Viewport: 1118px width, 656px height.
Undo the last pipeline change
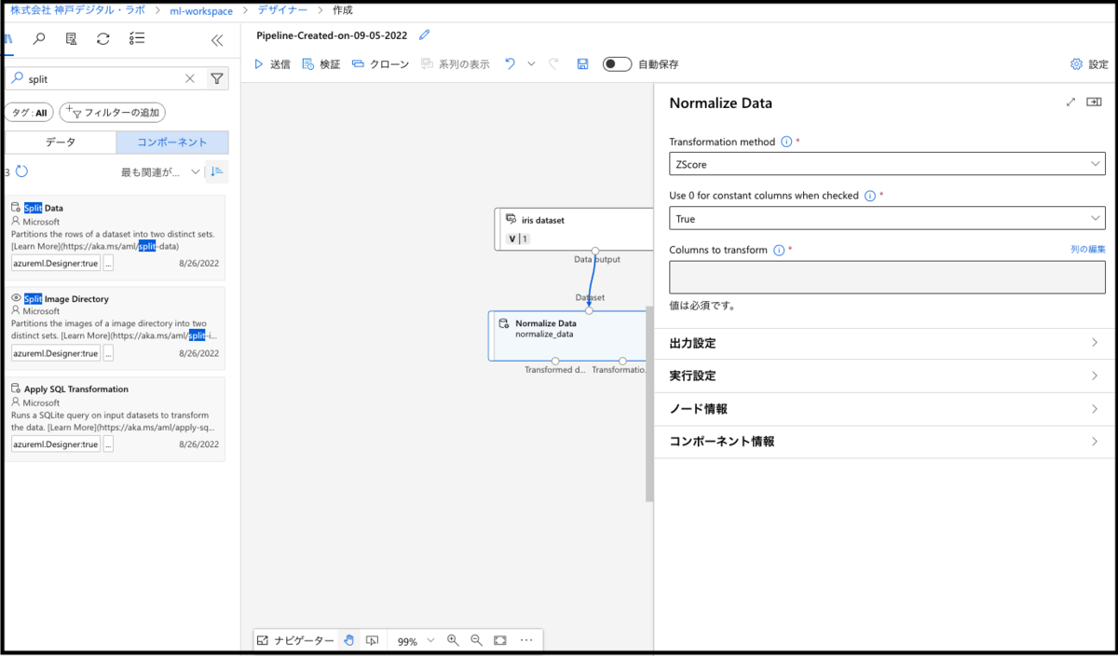tap(510, 64)
